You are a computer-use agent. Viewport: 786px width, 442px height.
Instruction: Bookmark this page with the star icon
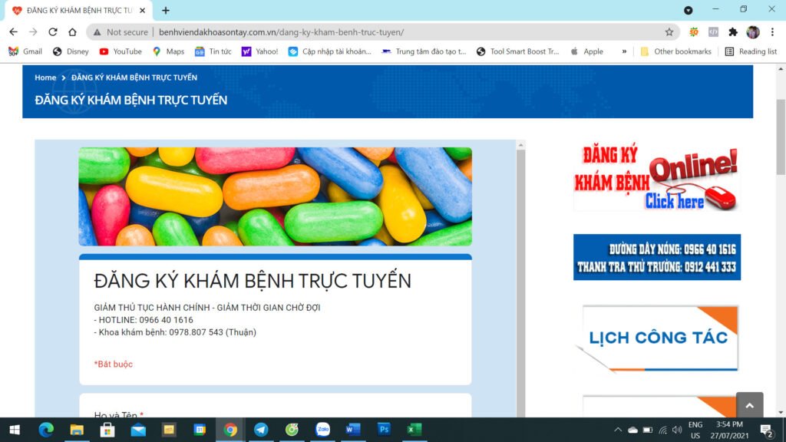click(669, 32)
